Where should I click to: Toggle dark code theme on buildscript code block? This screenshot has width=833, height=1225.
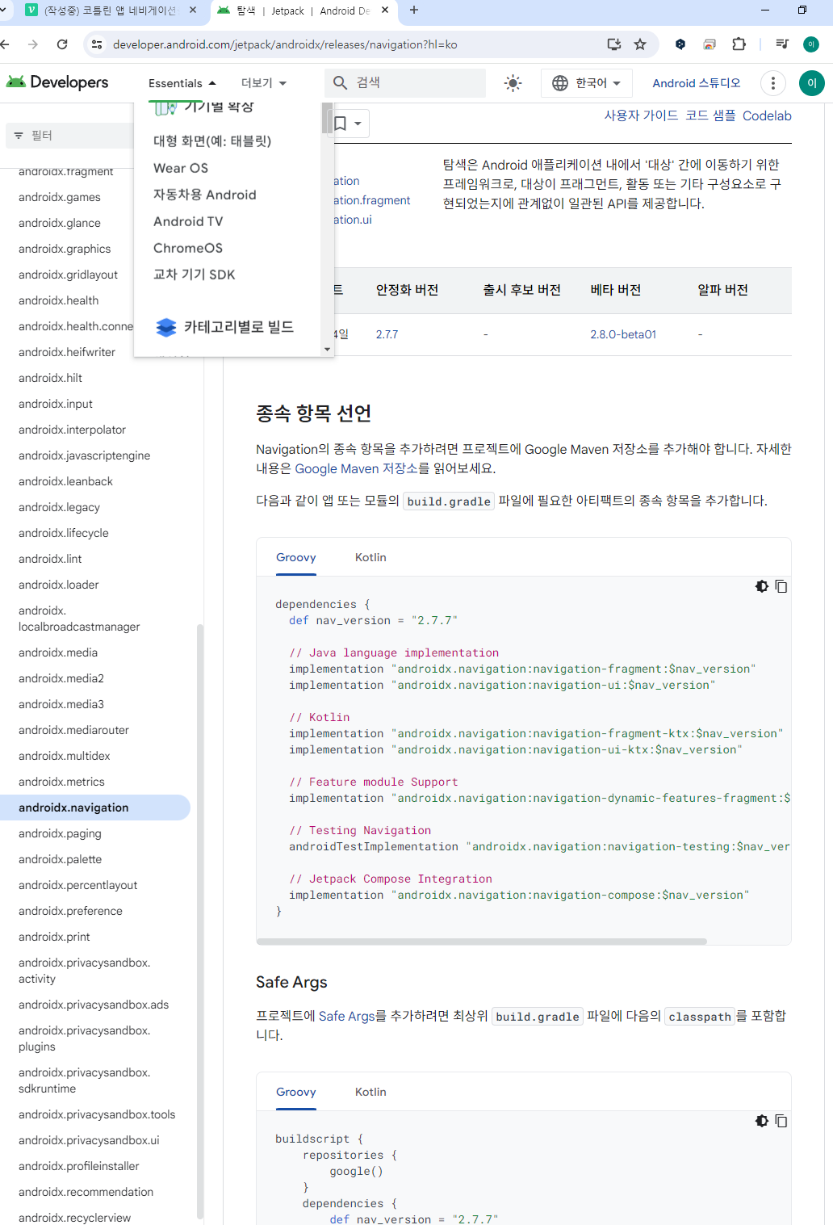coord(762,1121)
